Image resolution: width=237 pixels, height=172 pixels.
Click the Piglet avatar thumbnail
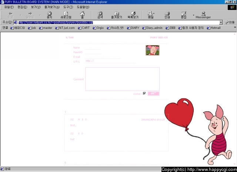pos(152,50)
